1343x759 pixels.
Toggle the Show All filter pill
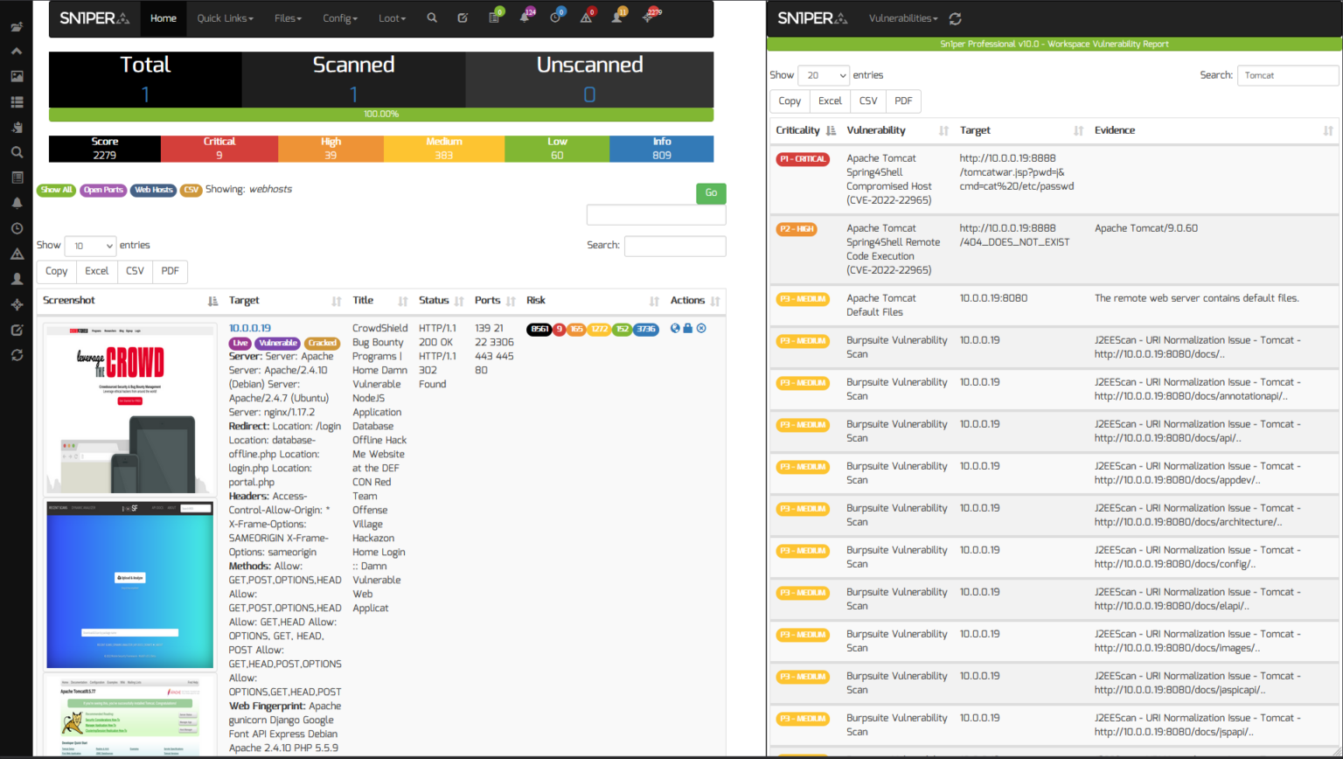click(x=56, y=190)
